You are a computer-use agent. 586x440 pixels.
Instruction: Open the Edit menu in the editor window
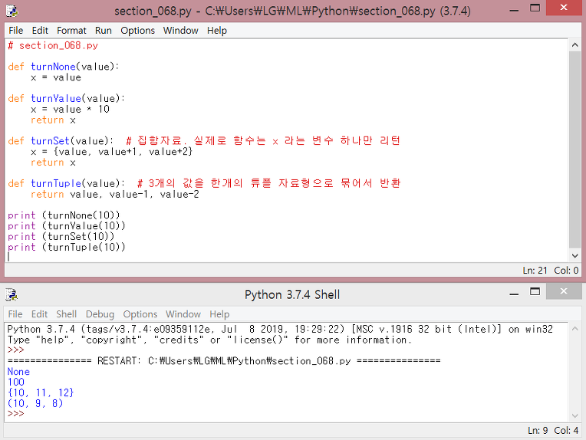coord(40,31)
